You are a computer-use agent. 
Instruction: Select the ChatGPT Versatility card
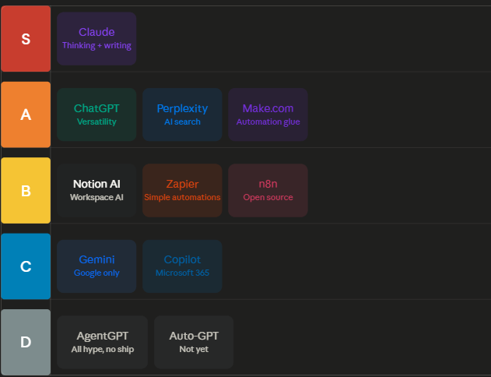click(96, 115)
